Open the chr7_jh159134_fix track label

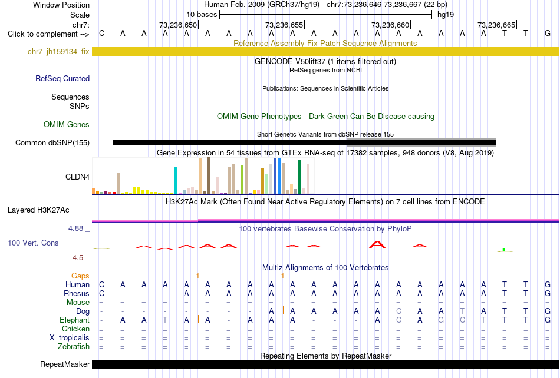(58, 52)
